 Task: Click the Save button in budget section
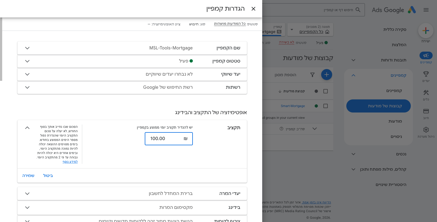tap(28, 176)
